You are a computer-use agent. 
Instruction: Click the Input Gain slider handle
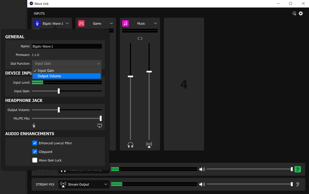(x=59, y=91)
